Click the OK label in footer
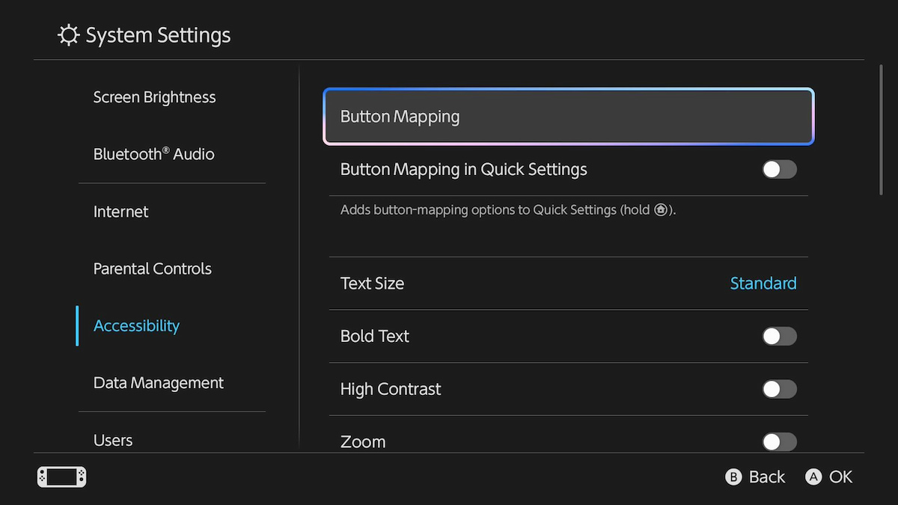Viewport: 898px width, 505px height. pos(840,477)
